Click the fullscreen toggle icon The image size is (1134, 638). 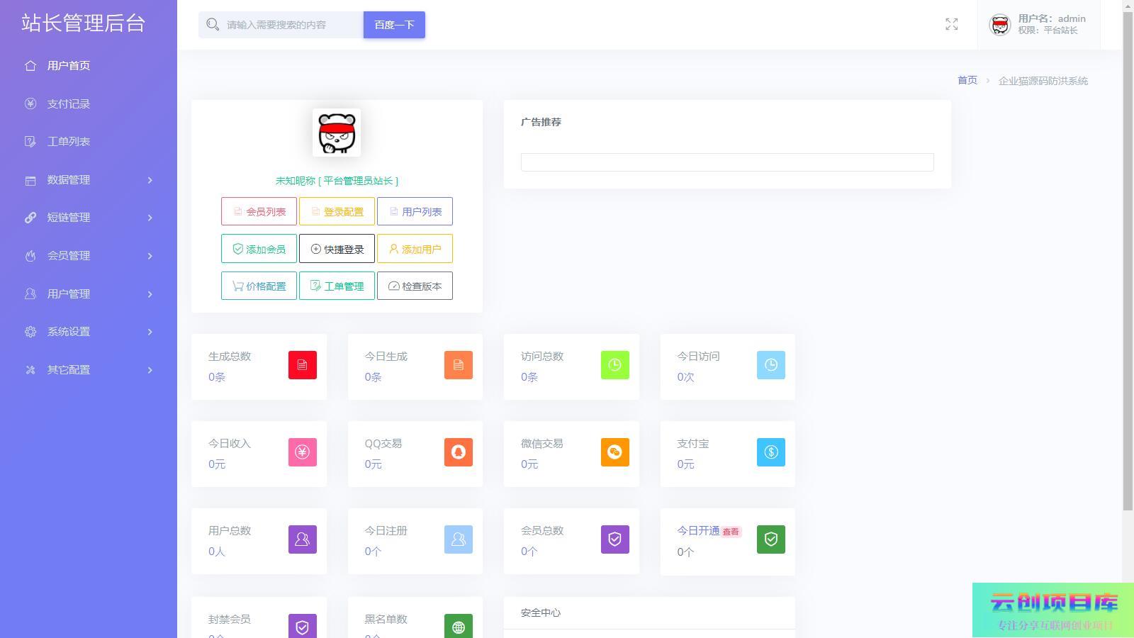(951, 25)
